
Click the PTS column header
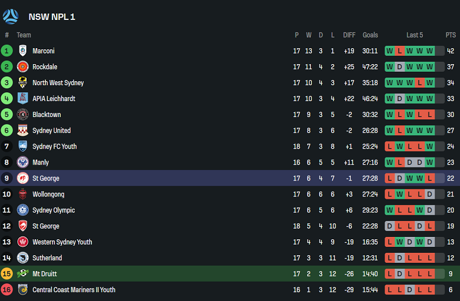[x=451, y=35]
